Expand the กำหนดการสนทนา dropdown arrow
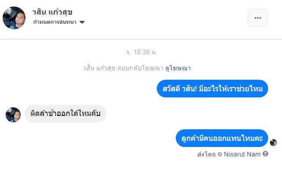 point(82,22)
